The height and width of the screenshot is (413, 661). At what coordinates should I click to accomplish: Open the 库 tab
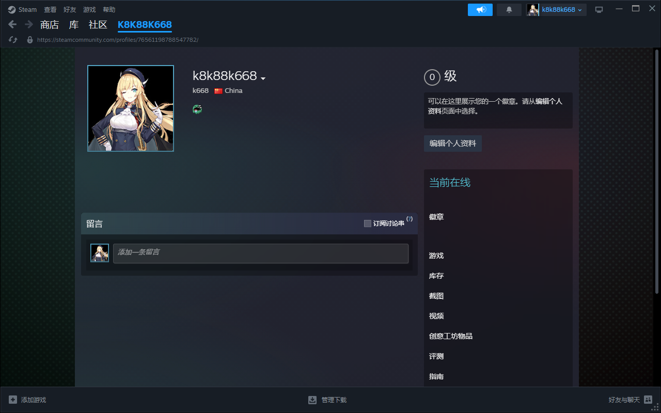74,25
